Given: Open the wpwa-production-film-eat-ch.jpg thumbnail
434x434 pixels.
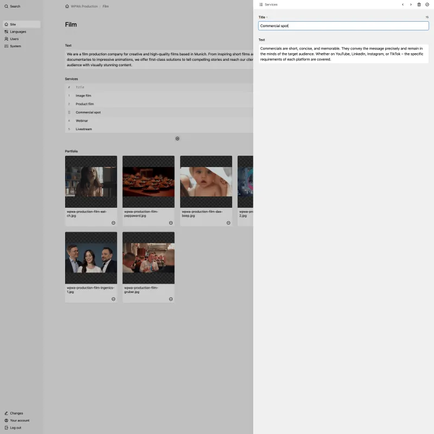Looking at the screenshot, I should [x=91, y=182].
